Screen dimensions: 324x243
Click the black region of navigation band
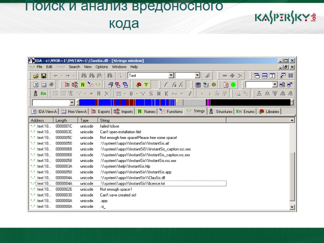point(250,102)
